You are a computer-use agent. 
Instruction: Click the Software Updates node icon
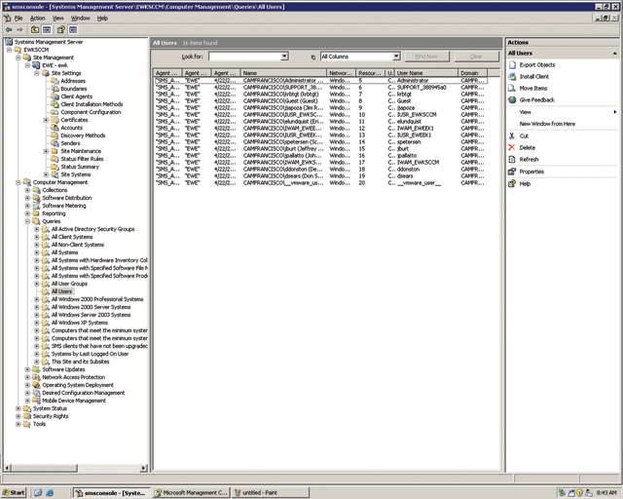click(37, 369)
